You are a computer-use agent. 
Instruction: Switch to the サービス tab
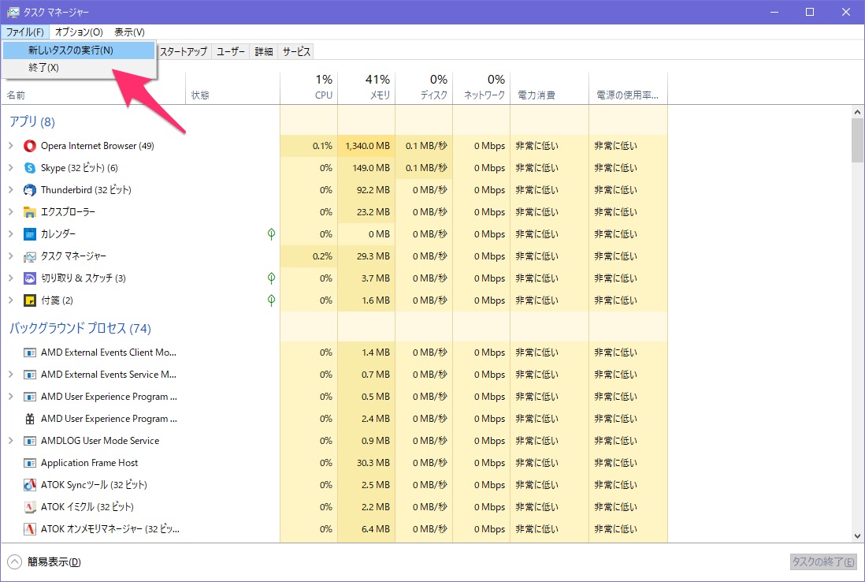tap(296, 52)
